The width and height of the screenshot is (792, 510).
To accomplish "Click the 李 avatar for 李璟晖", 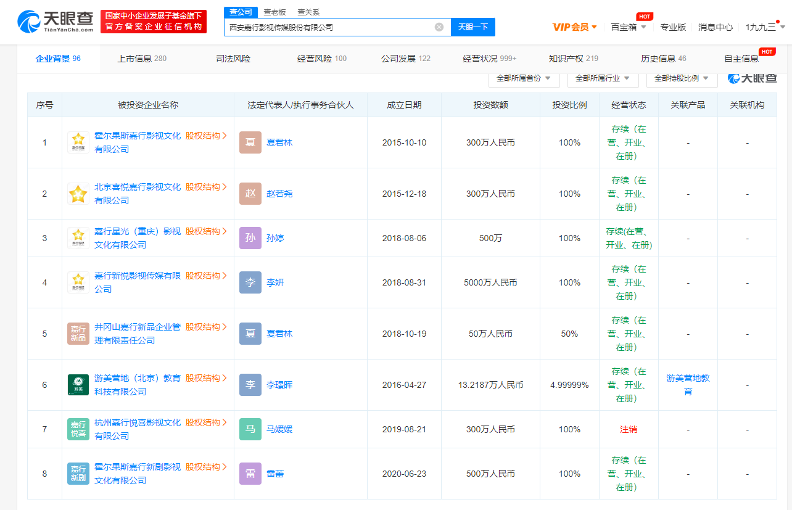I will (x=250, y=385).
